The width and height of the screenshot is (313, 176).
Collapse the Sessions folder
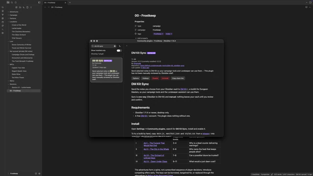click(x=13, y=84)
